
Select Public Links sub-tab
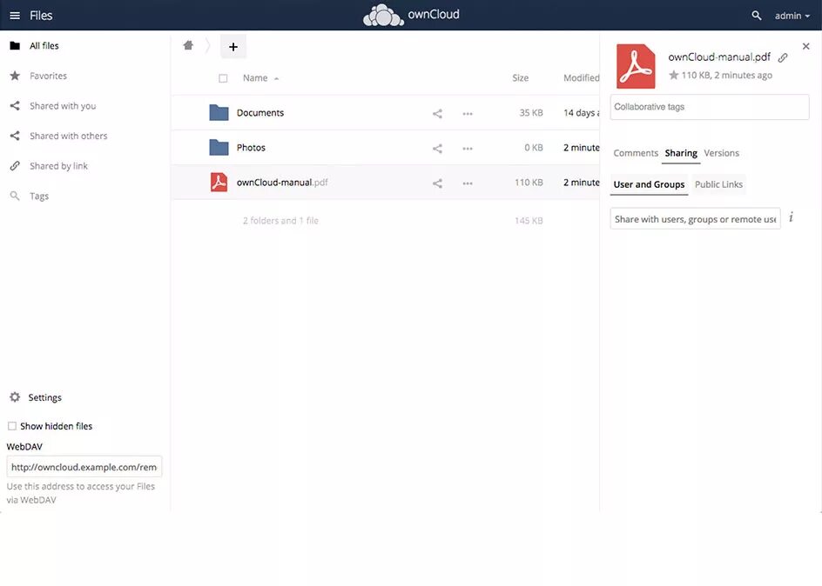(x=718, y=184)
